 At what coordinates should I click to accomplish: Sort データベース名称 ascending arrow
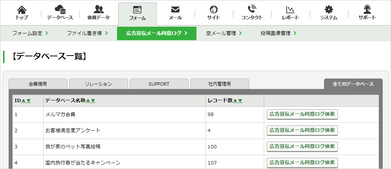[88, 101]
